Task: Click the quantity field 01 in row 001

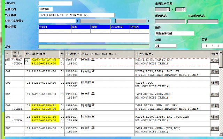Action: pos(28,61)
